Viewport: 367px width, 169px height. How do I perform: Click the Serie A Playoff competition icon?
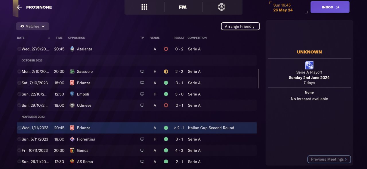point(309,65)
